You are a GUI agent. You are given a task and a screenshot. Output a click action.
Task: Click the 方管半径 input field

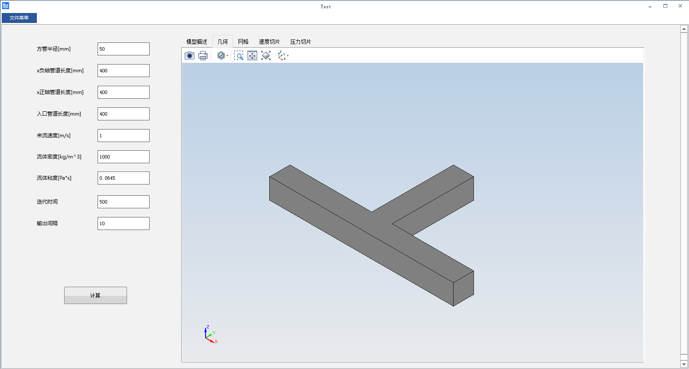coord(124,49)
